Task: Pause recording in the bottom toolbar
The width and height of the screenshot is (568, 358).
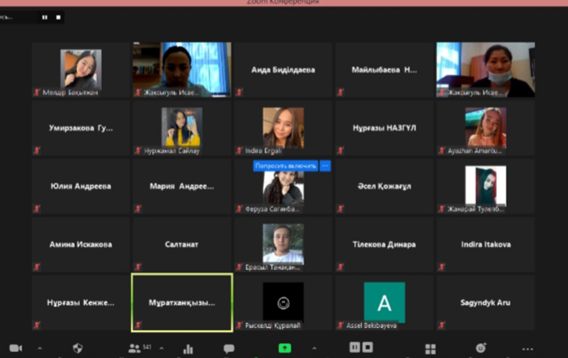Action: click(x=355, y=347)
